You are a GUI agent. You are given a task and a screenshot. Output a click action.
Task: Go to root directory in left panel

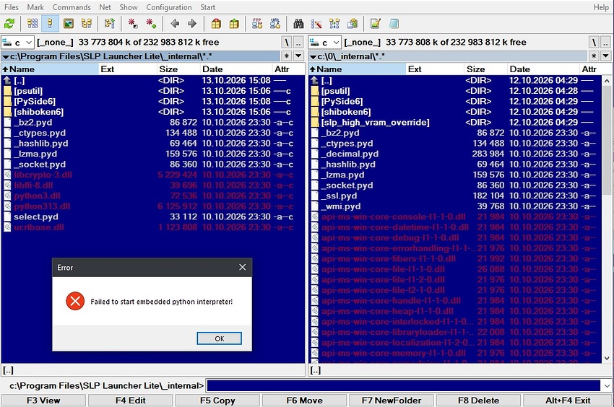click(x=287, y=43)
